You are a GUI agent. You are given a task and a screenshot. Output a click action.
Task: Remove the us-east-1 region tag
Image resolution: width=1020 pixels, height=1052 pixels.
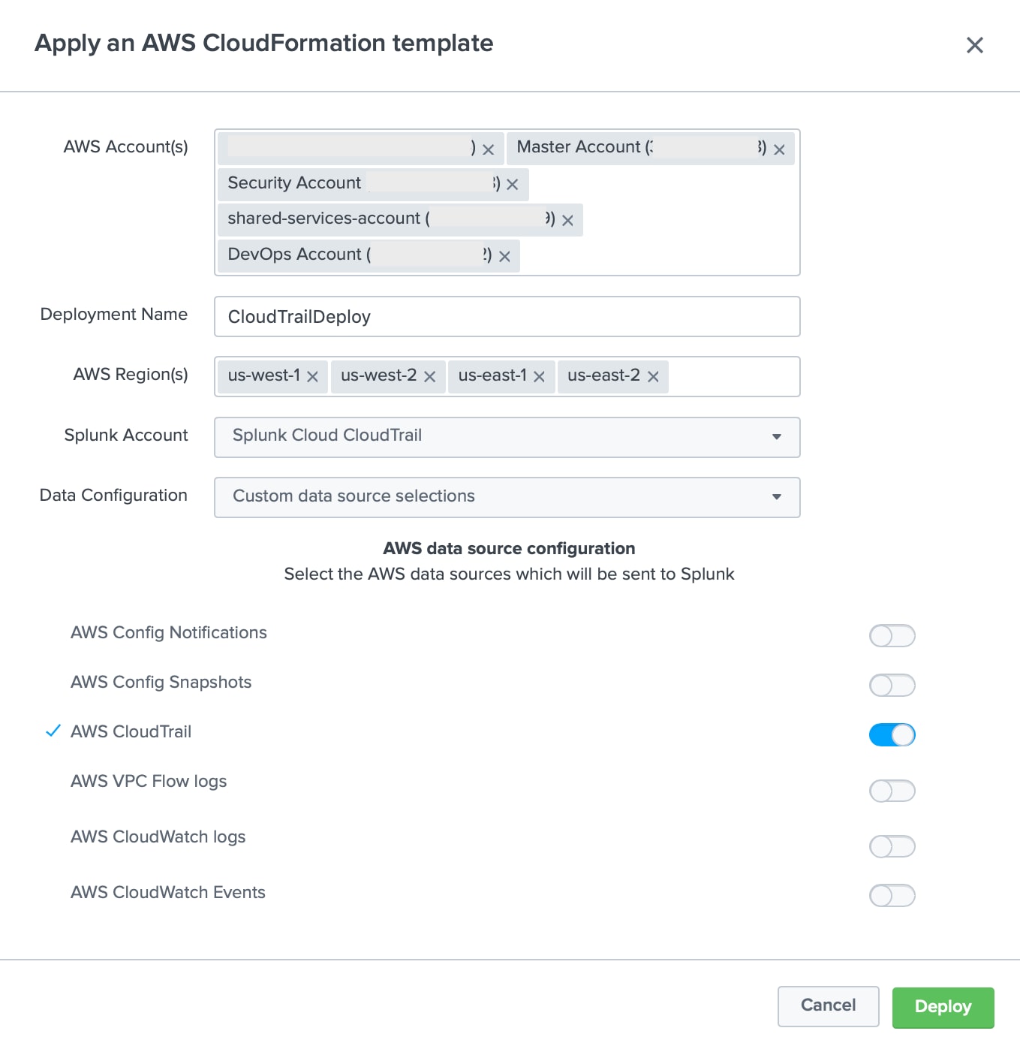[x=539, y=377]
